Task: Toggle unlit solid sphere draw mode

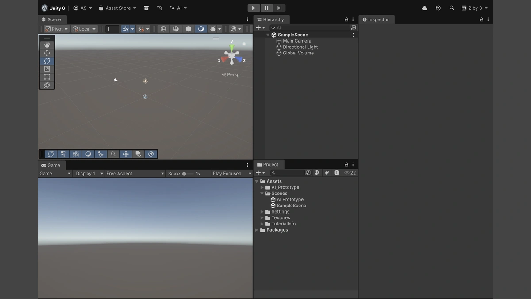Action: [189, 29]
